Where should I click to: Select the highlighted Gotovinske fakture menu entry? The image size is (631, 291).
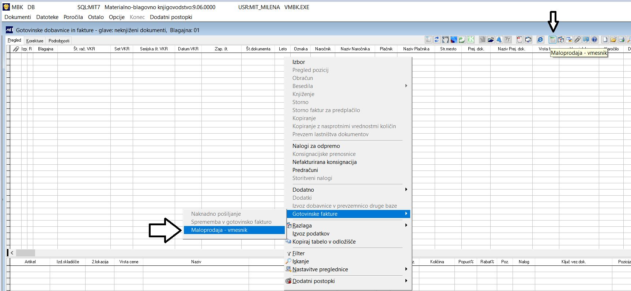[348, 214]
